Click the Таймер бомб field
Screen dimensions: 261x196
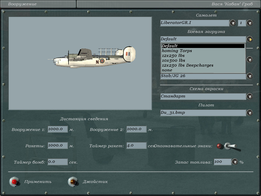58,162
